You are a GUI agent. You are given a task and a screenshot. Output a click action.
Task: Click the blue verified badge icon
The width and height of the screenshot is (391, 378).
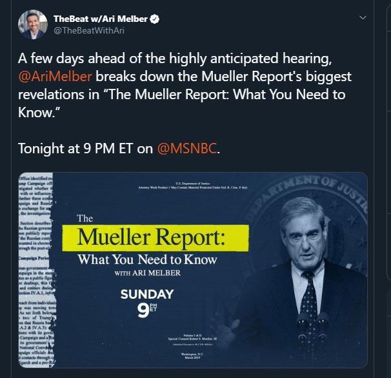click(154, 19)
